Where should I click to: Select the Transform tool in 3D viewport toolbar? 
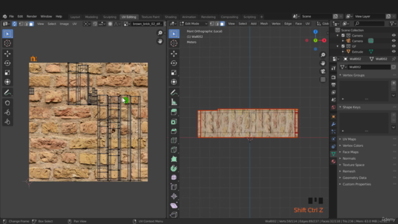174,82
